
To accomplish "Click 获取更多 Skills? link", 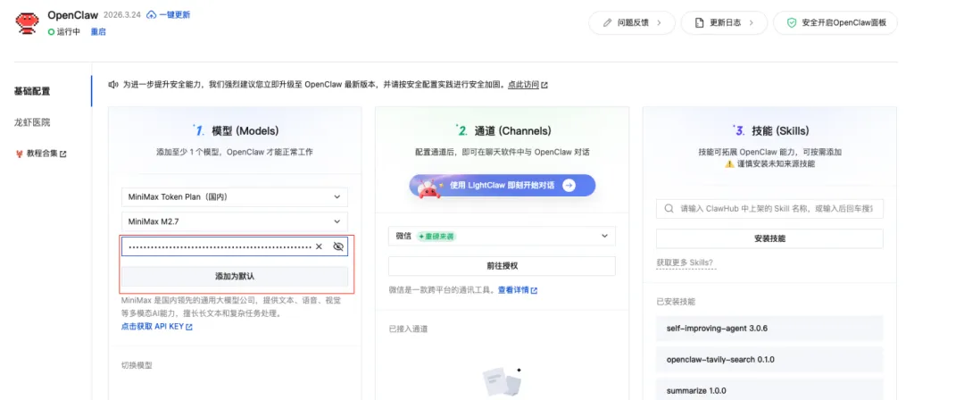I will (685, 262).
